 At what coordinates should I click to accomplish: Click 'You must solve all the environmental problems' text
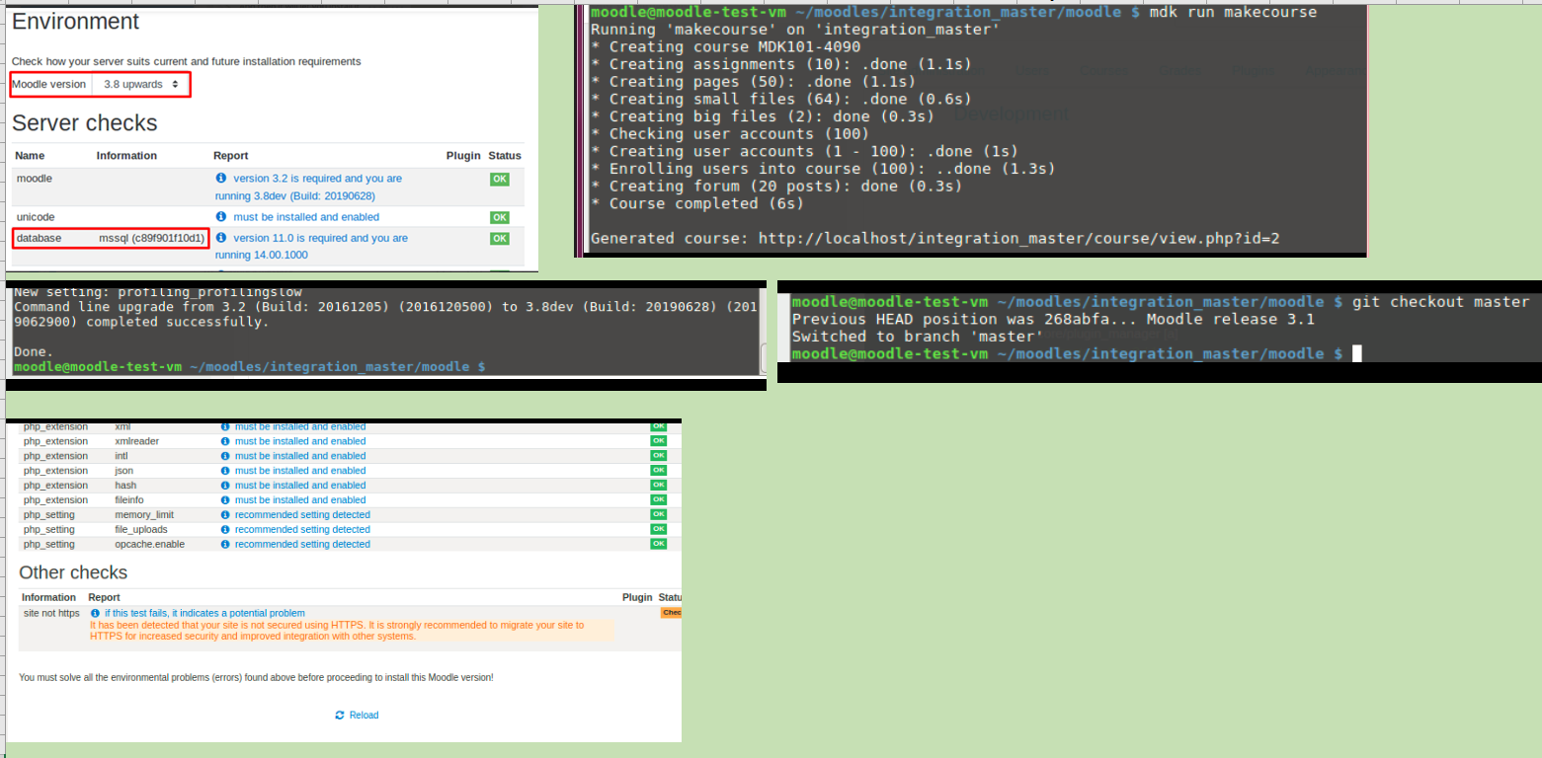coord(256,678)
